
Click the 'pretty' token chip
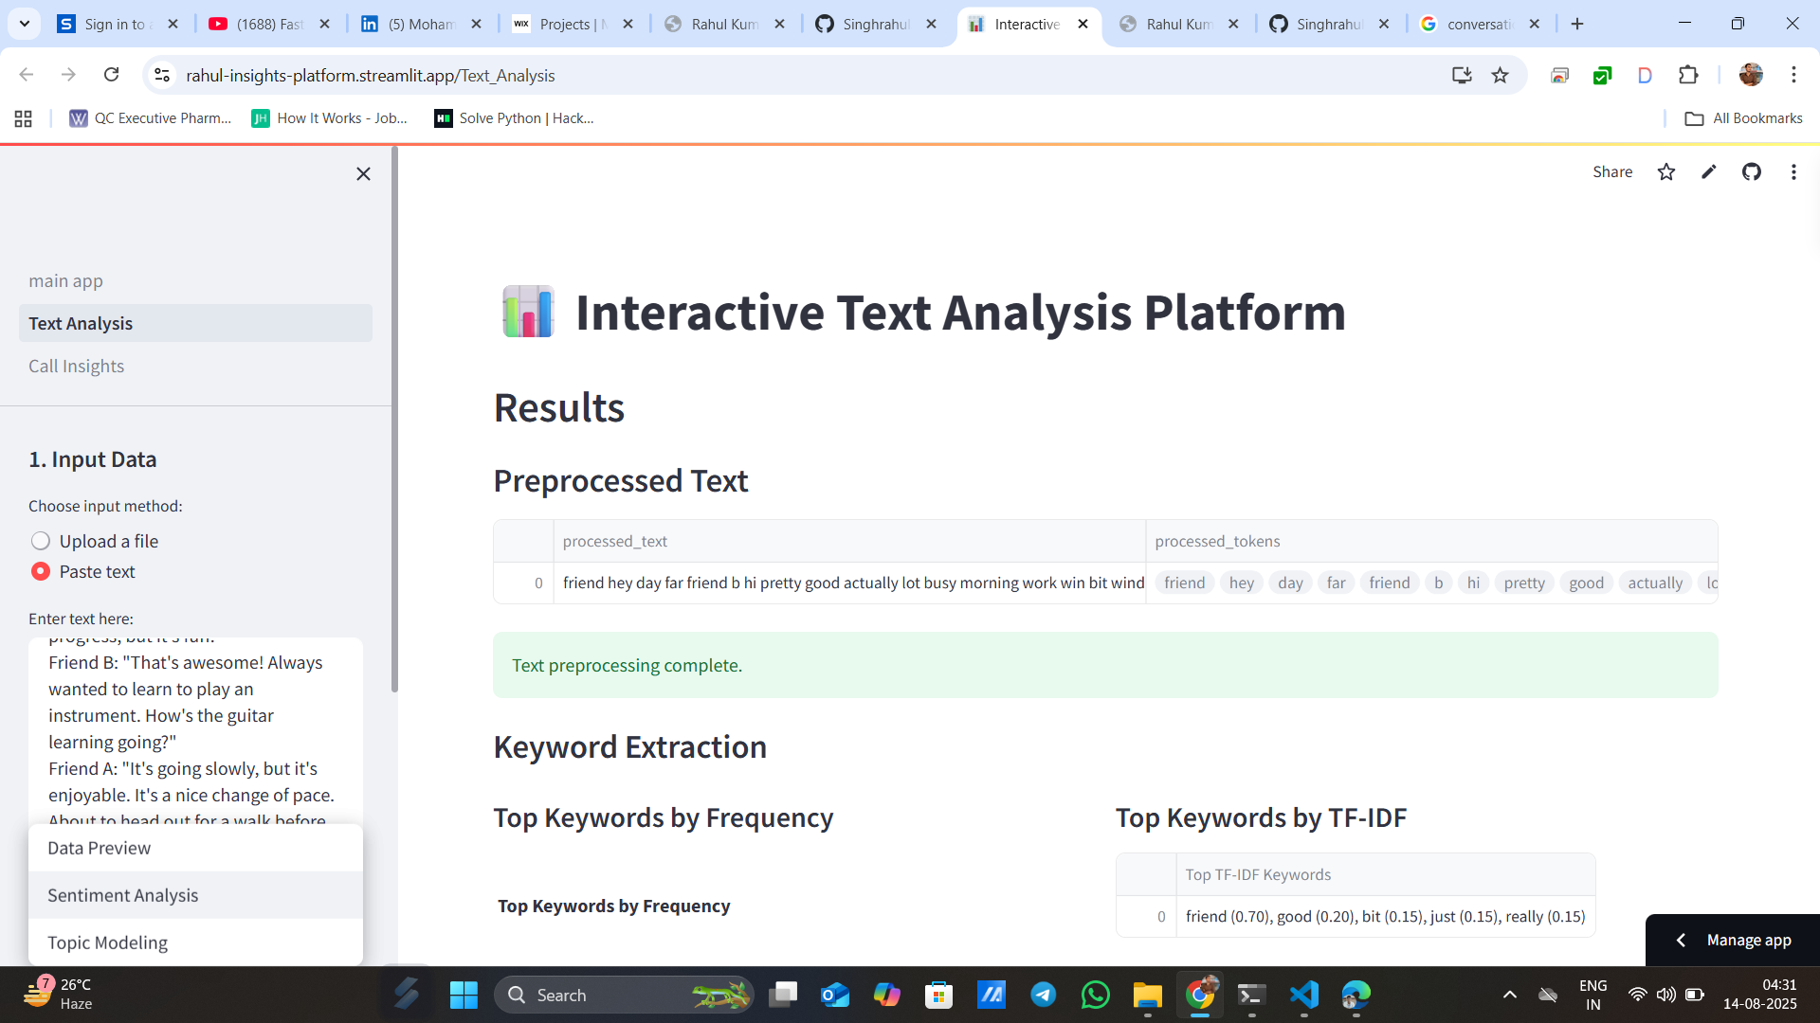pyautogui.click(x=1524, y=583)
